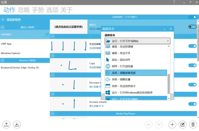Image resolution: width=199 pixels, height=131 pixels.
Task: Choose 网络 - 打开浏览器 command
Action: (x=136, y=66)
